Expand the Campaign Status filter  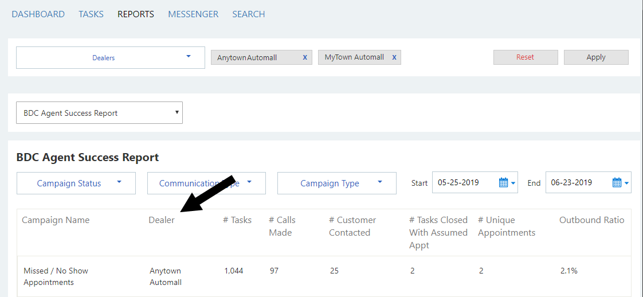pyautogui.click(x=76, y=183)
